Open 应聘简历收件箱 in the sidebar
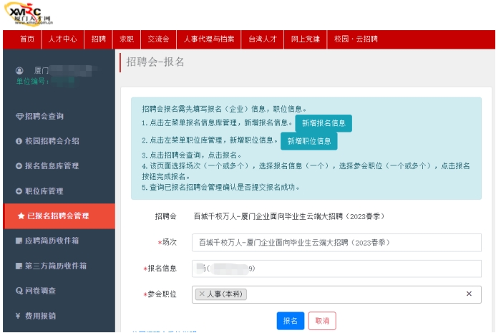The image size is (496, 333). point(52,241)
